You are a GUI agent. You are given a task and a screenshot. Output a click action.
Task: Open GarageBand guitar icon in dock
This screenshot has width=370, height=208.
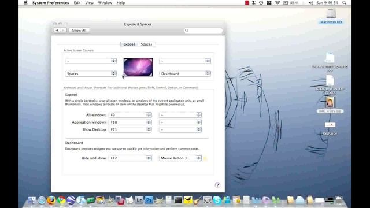click(198, 200)
